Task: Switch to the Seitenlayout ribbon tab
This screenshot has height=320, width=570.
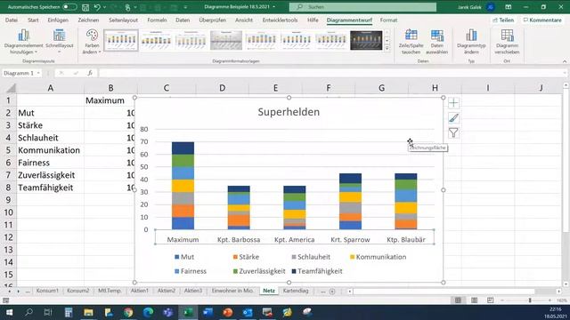Action: tap(123, 20)
